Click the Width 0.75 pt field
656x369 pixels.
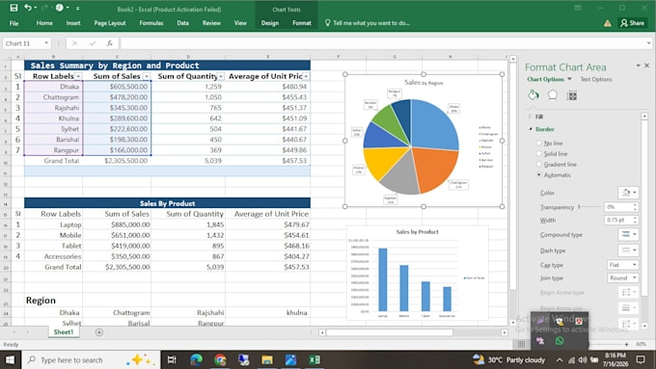[x=618, y=220]
